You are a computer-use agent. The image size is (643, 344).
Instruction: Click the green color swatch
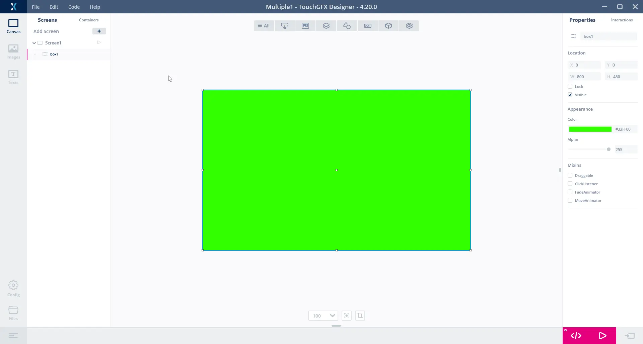(590, 129)
